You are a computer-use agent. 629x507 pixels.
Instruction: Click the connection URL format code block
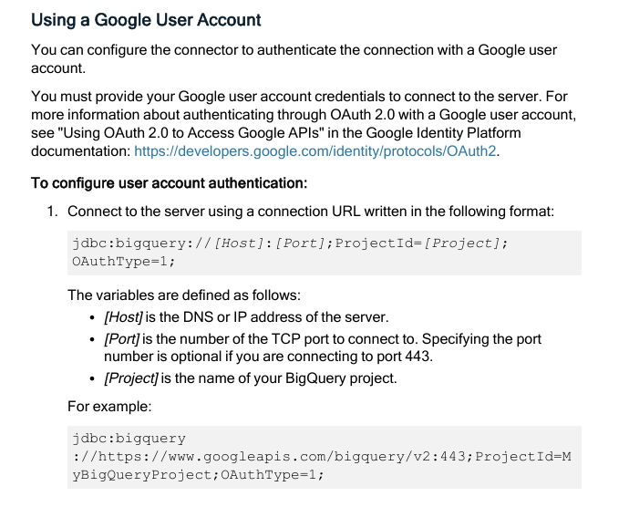point(325,253)
